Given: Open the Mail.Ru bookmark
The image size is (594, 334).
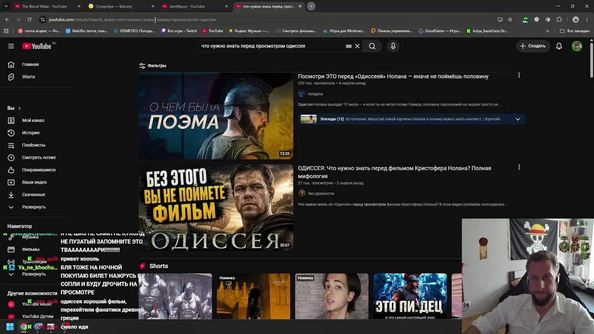Looking at the screenshot, I should click(87, 31).
